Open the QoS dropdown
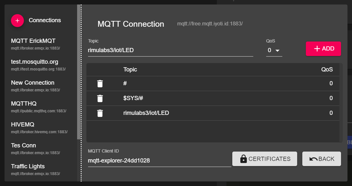The image size is (352, 186). click(x=274, y=50)
